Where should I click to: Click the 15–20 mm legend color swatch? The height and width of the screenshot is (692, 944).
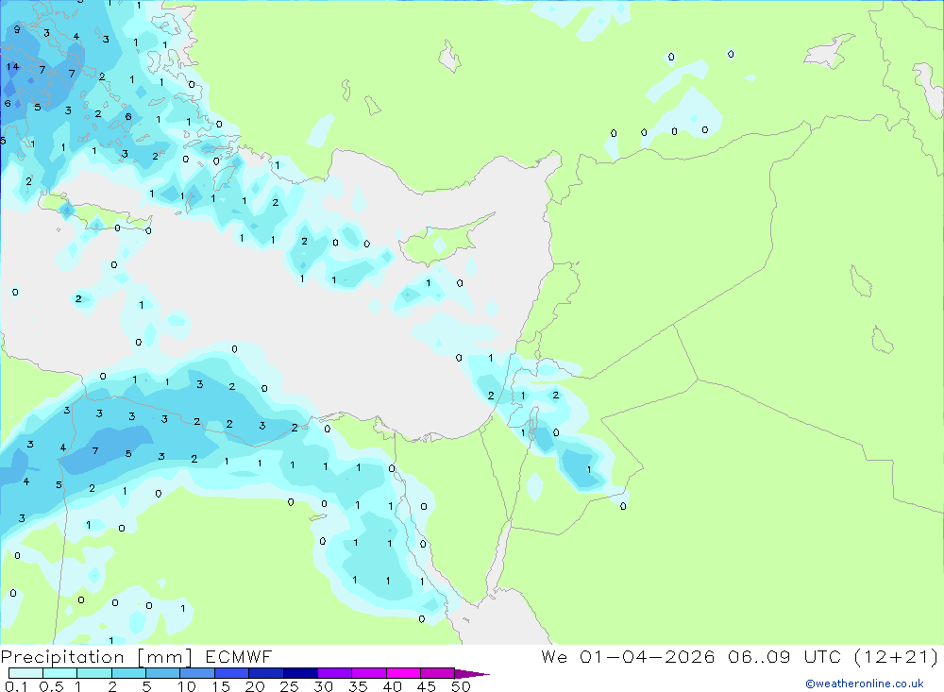(x=232, y=673)
